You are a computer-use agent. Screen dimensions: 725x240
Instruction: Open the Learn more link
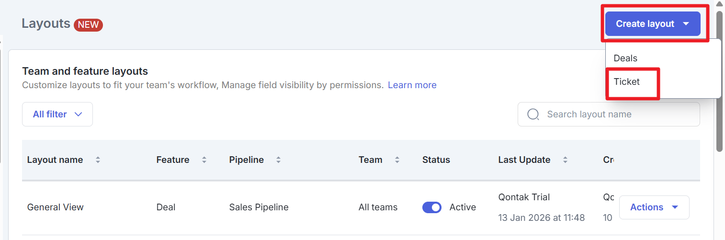(412, 85)
